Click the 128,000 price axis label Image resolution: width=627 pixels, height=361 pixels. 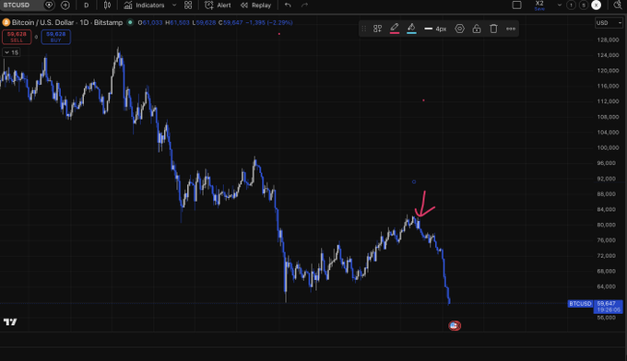coord(608,40)
